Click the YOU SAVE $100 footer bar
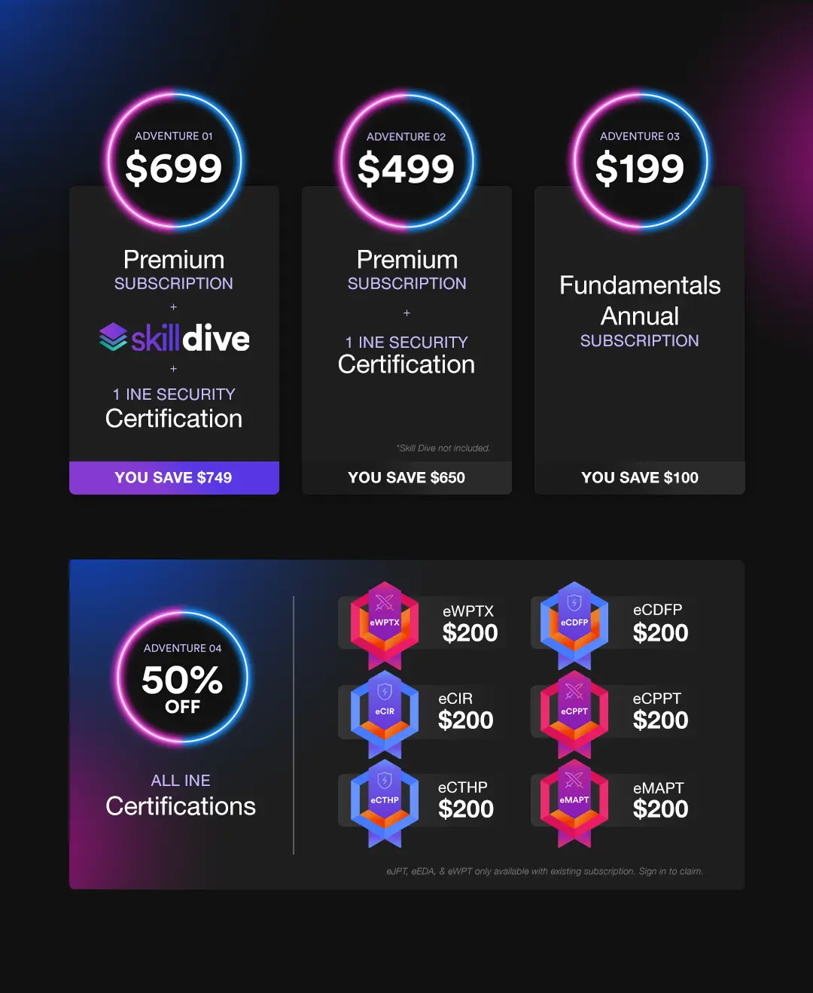Viewport: 813px width, 993px height. [640, 478]
